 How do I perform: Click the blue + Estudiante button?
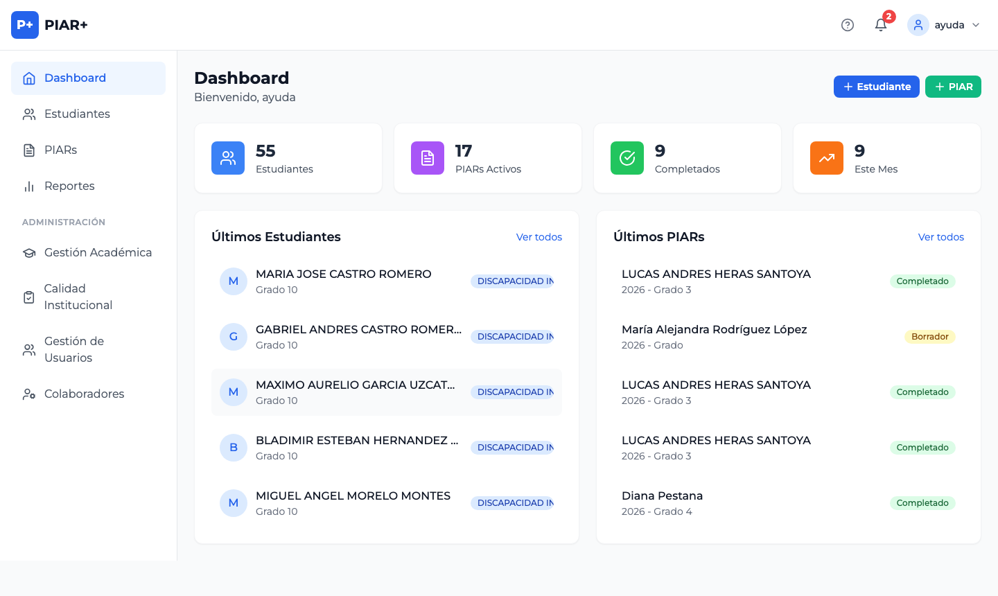pyautogui.click(x=876, y=87)
